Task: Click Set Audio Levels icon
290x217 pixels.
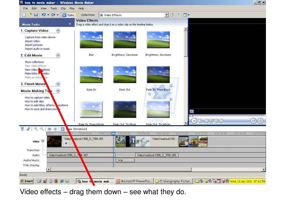Action: pos(22,129)
